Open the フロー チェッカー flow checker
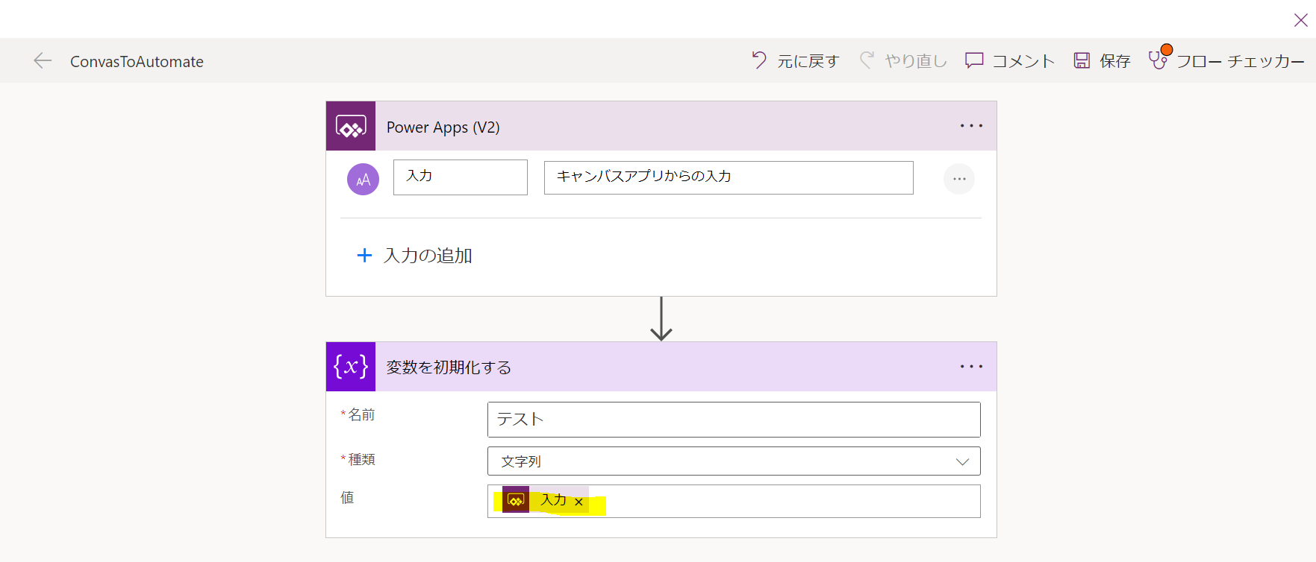Screen dimensions: 1316x562 pos(1226,60)
